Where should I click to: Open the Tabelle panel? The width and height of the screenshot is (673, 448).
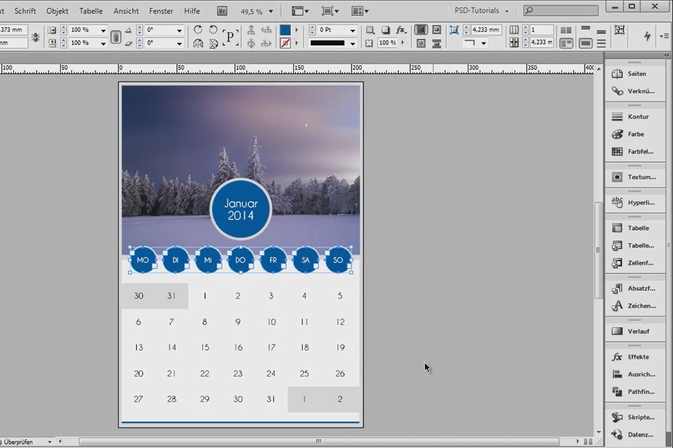634,228
